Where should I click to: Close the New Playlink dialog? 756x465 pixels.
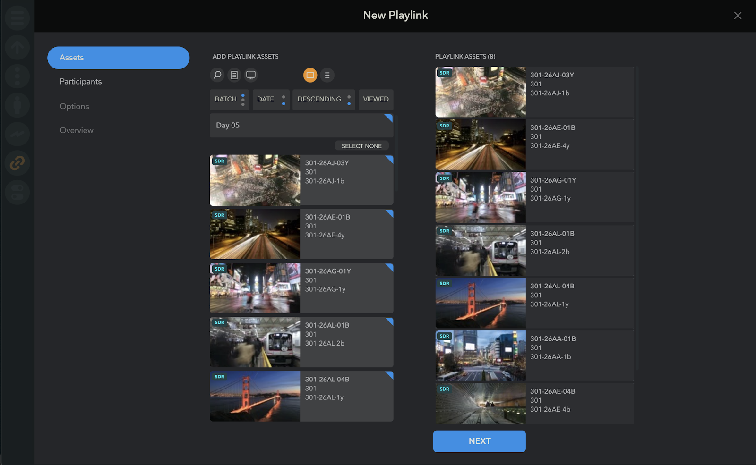(737, 16)
